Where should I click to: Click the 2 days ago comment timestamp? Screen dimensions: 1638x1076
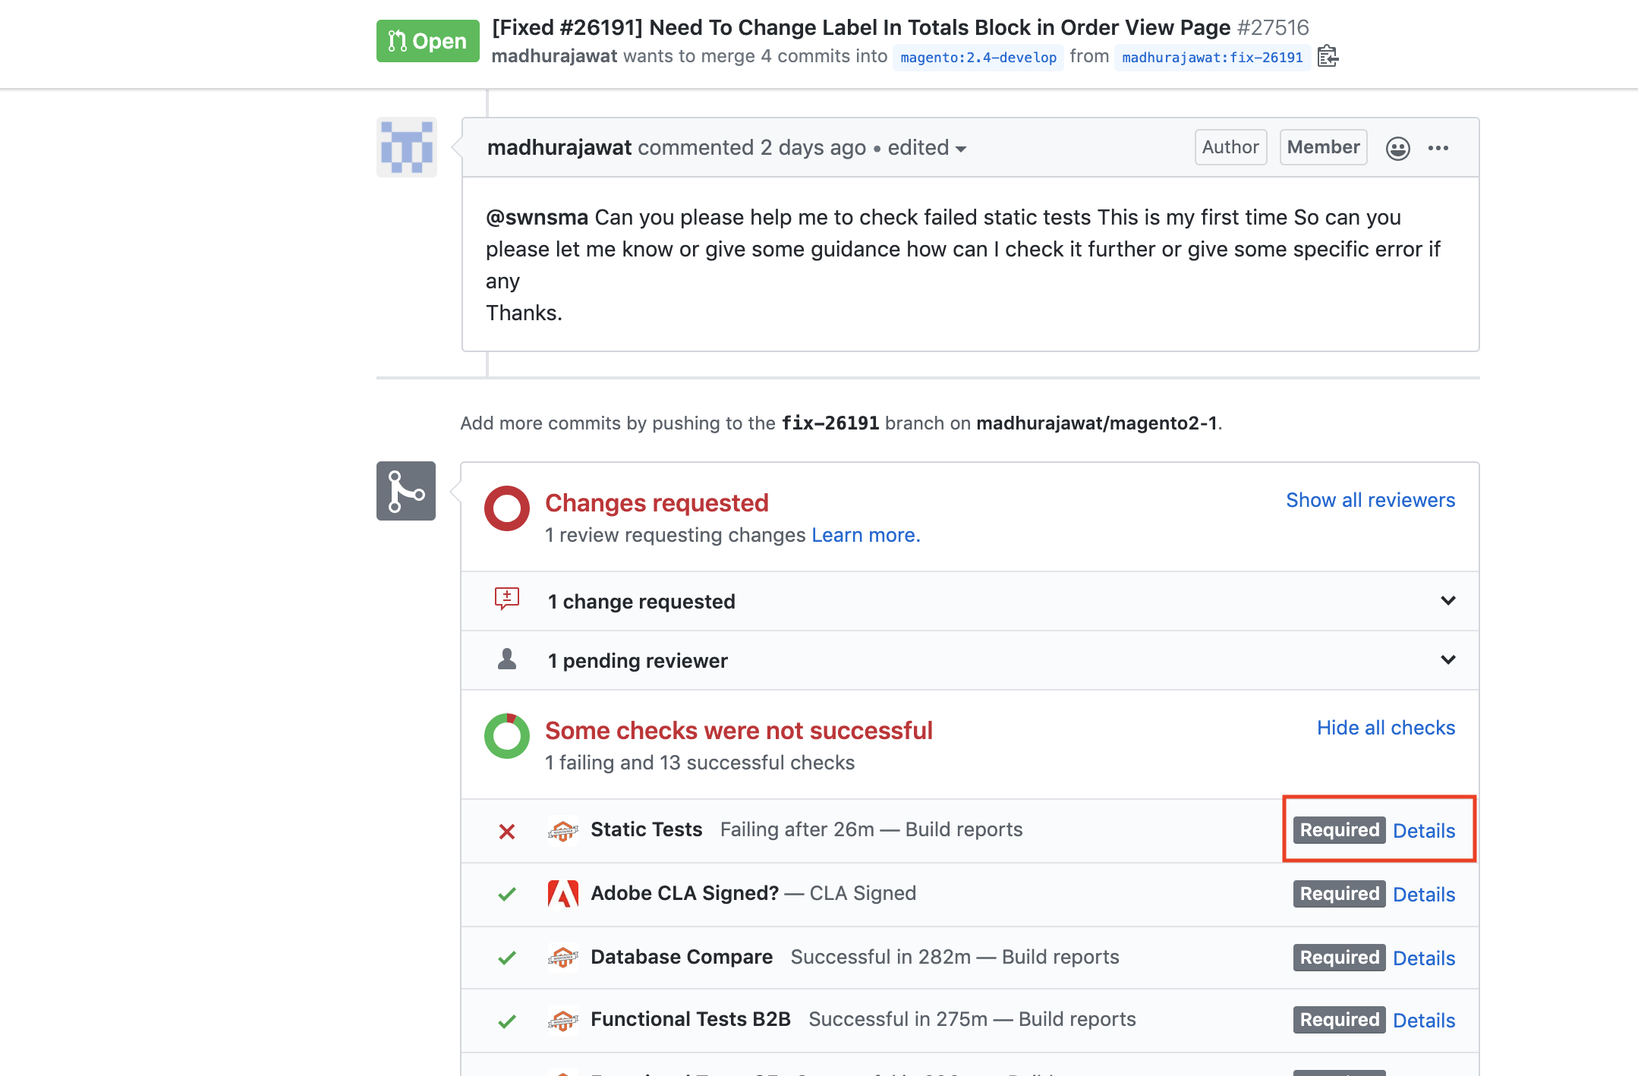813,147
